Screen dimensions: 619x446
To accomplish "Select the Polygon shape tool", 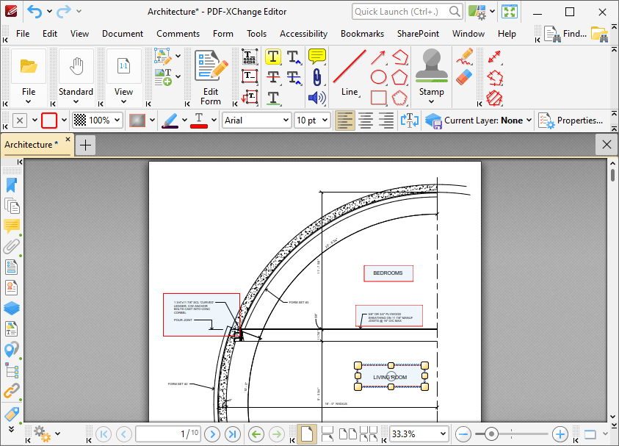I will 399,77.
